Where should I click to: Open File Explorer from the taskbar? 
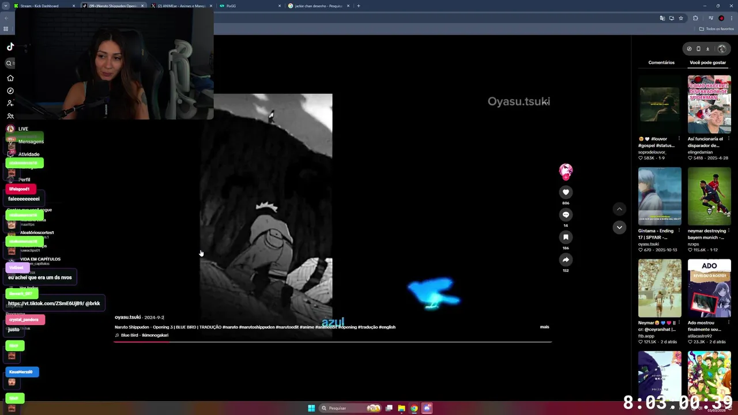401,408
